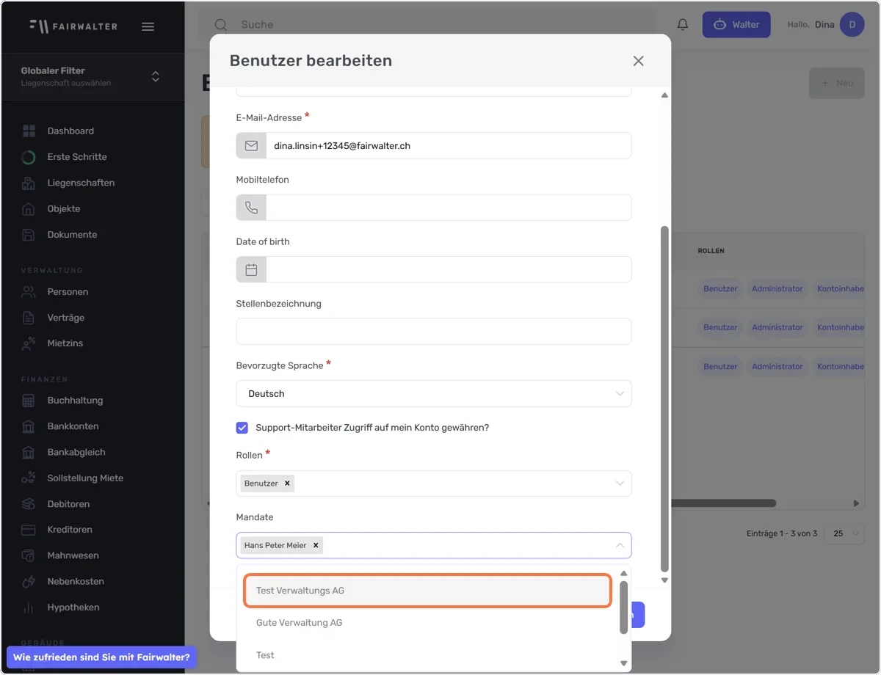Click the E-Mail-Adresse input field
The height and width of the screenshot is (675, 881).
pos(448,146)
